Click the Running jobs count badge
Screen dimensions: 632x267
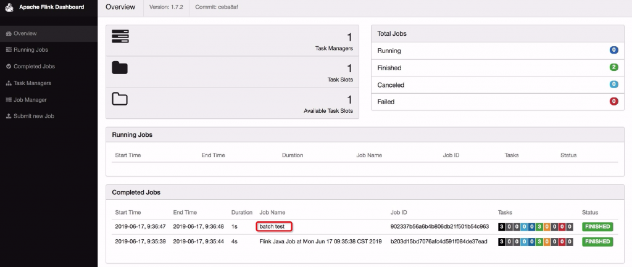pos(614,51)
